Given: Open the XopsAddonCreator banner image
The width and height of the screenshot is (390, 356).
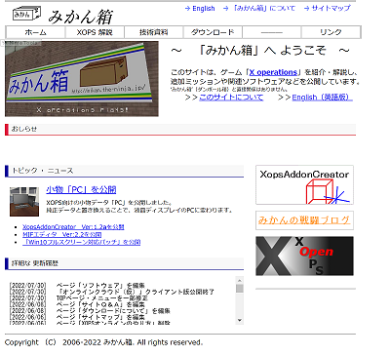Looking at the screenshot, I should (x=304, y=184).
